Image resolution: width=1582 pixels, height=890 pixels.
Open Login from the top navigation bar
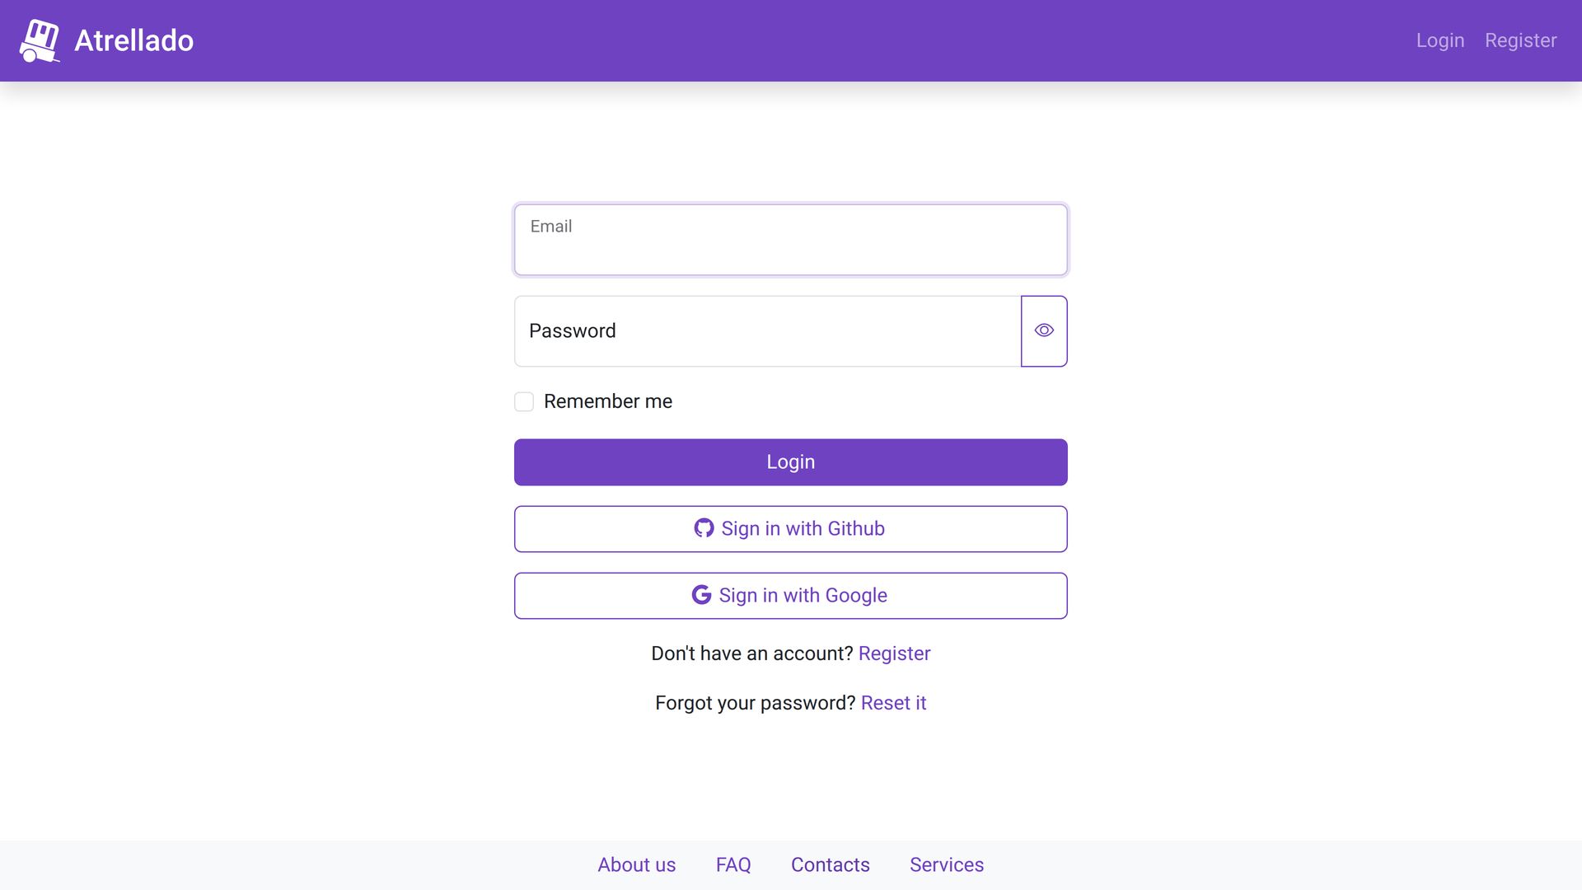pos(1439,40)
